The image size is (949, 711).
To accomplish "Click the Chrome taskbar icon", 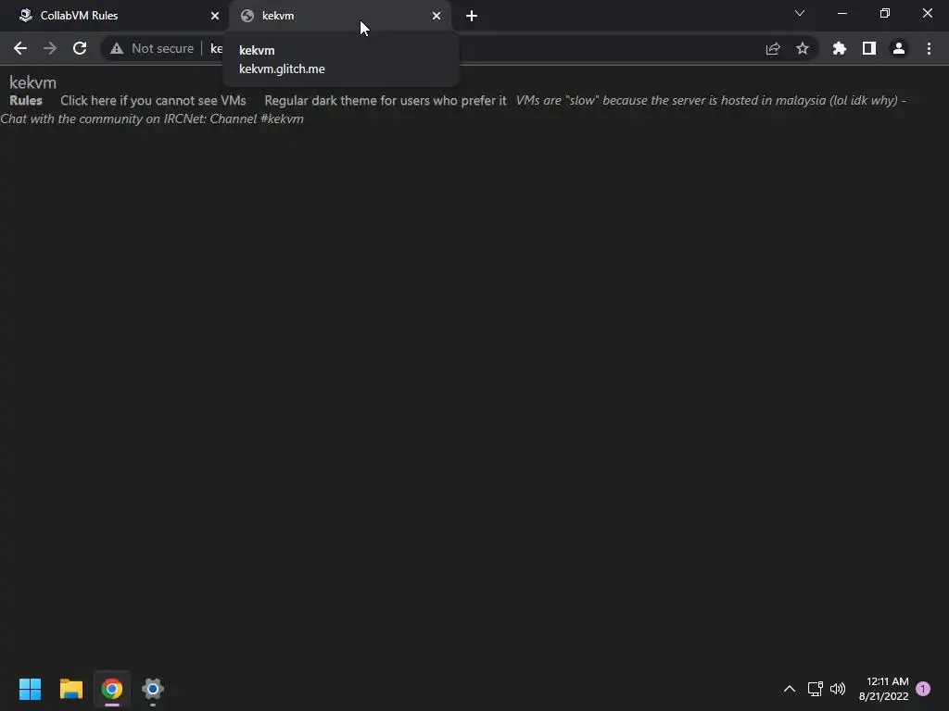I will [112, 689].
